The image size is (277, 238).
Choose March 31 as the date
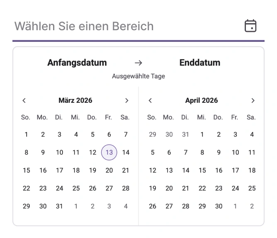[x=59, y=206]
